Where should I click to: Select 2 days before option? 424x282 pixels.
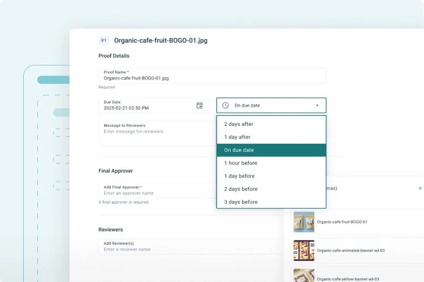[271, 189]
